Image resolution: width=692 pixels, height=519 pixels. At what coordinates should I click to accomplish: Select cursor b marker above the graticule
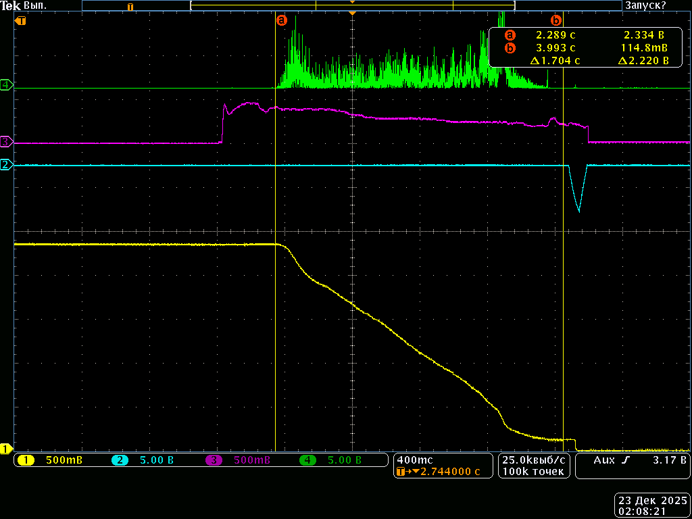coord(556,20)
